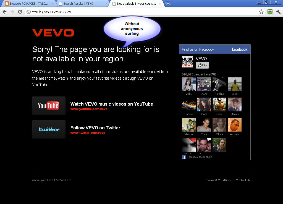The width and height of the screenshot is (283, 204).
Task: Open Karolina's profile picture
Action: 219,84
